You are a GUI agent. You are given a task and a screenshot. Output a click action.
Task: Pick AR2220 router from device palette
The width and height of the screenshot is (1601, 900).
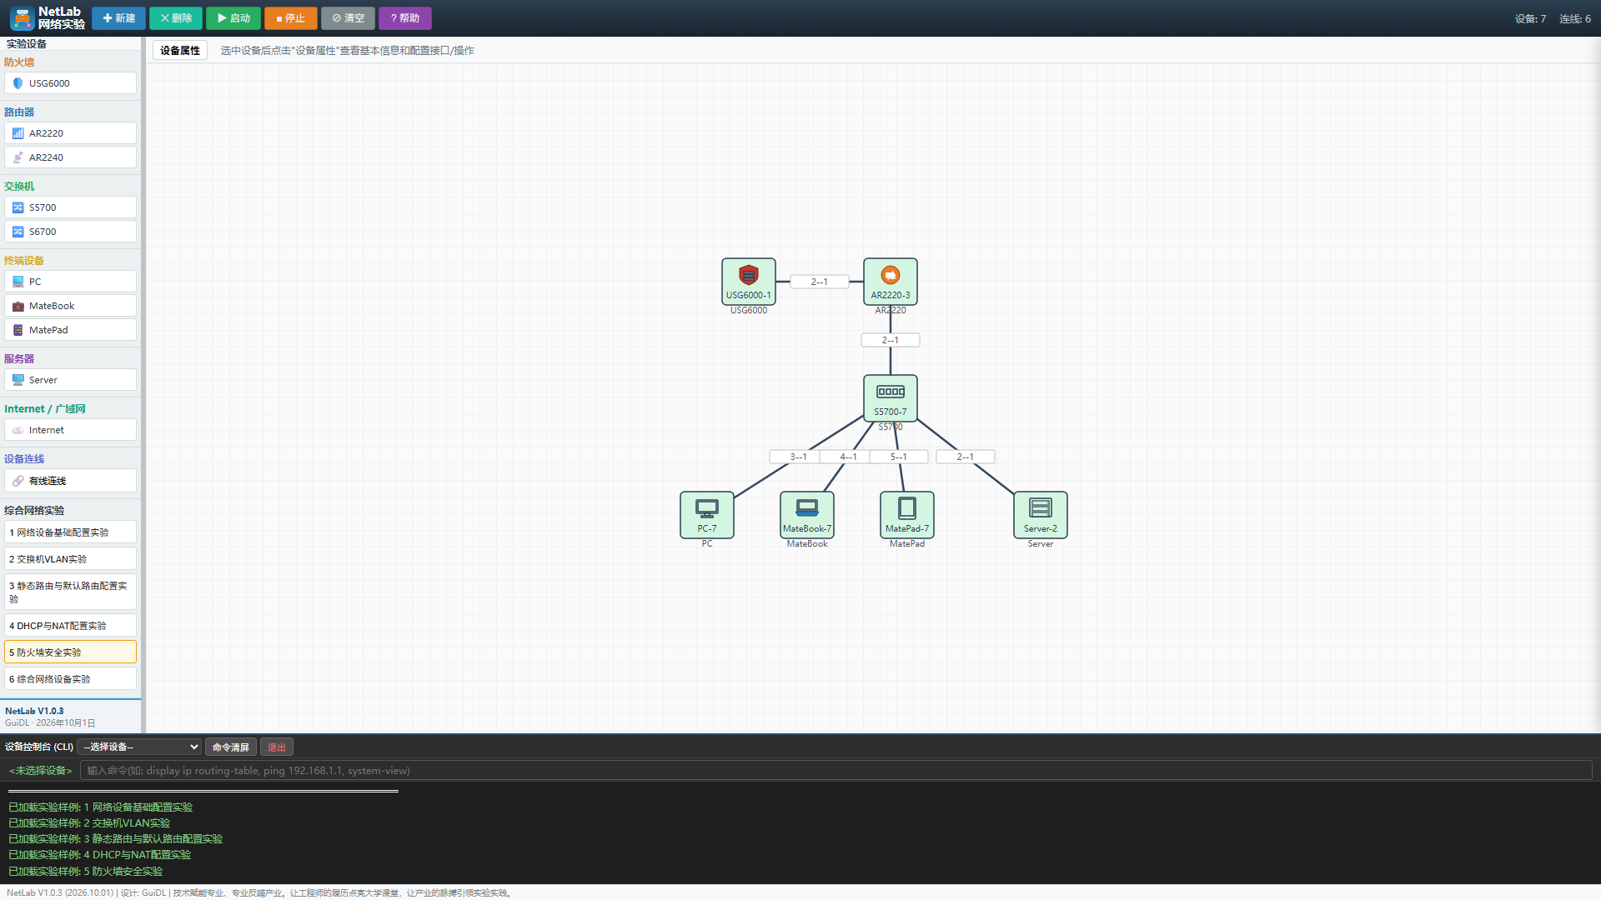point(71,133)
